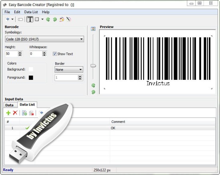Image resolution: width=220 pixels, height=175 pixels.
Task: Select the Data List tab
Action: [x=27, y=105]
